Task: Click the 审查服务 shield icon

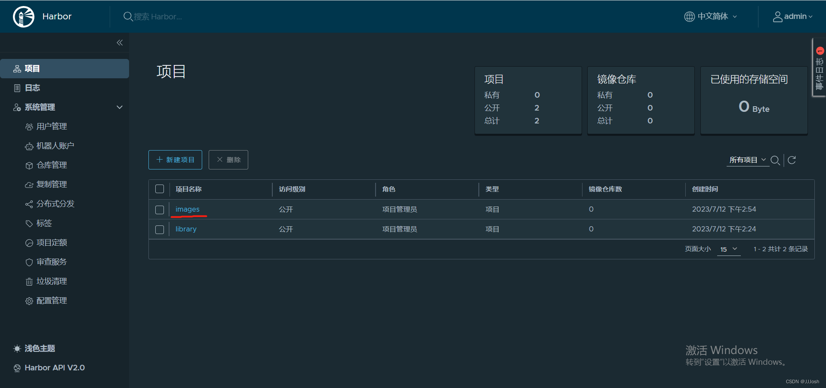Action: [29, 262]
